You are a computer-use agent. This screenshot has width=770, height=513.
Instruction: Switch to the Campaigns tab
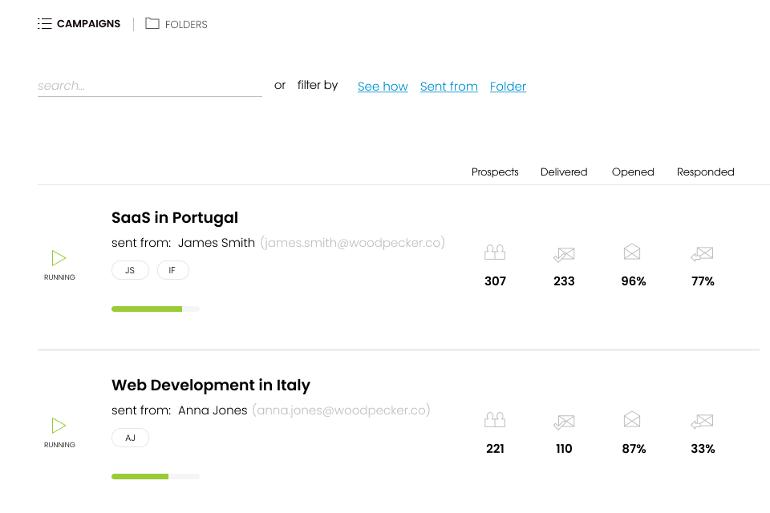(x=79, y=24)
